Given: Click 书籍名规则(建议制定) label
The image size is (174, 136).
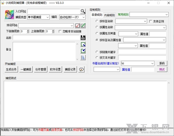Looking at the screenshot, I should (x=106, y=63).
